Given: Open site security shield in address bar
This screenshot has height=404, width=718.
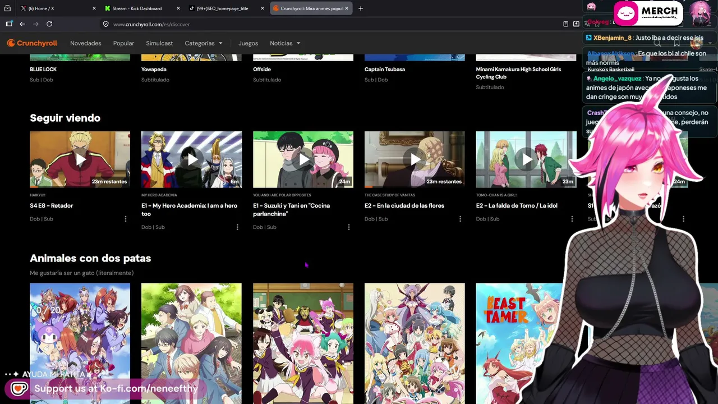Looking at the screenshot, I should 105,24.
